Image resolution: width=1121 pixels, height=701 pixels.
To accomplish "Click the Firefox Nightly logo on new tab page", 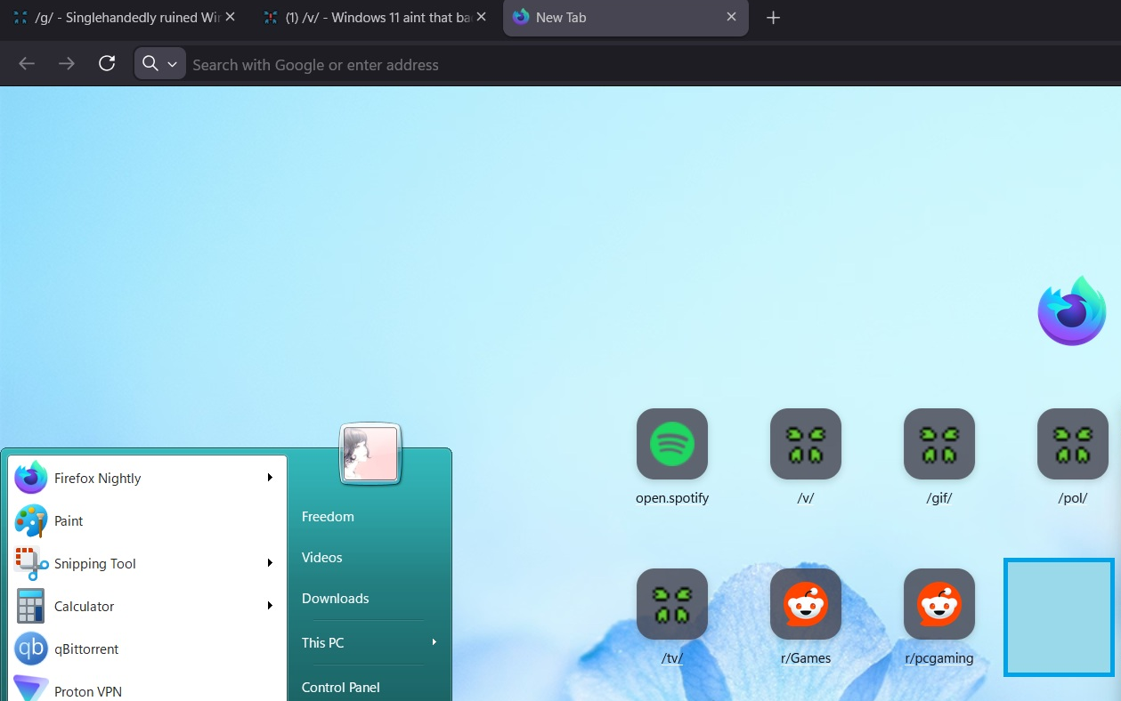I will (1072, 310).
